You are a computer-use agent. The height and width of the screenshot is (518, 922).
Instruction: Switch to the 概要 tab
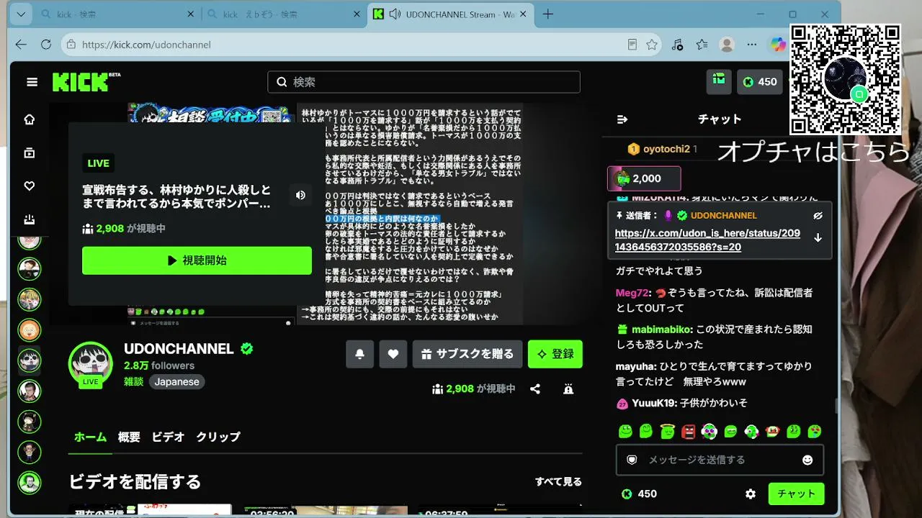pos(129,437)
